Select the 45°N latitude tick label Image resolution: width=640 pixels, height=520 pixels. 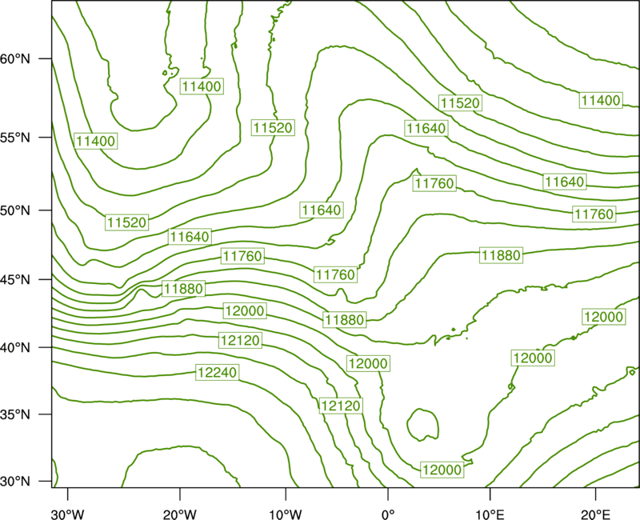coord(15,279)
